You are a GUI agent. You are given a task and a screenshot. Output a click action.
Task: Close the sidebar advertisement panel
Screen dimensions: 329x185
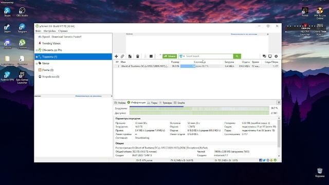(112, 96)
